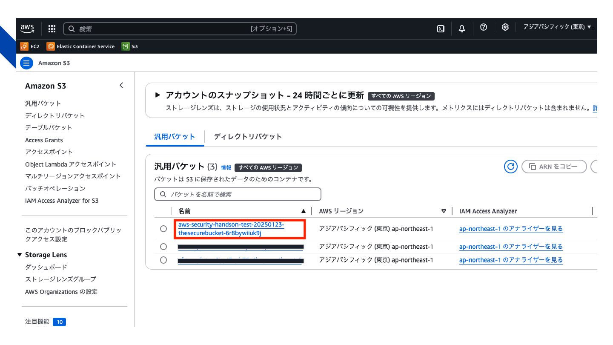
Task: Open the アジアパシフィック (東京) region dropdown
Action: (x=557, y=27)
